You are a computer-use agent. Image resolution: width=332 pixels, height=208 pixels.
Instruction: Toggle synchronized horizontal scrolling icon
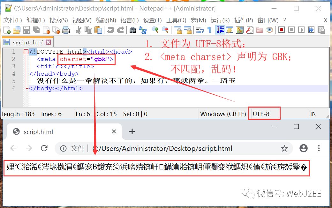pos(187,30)
